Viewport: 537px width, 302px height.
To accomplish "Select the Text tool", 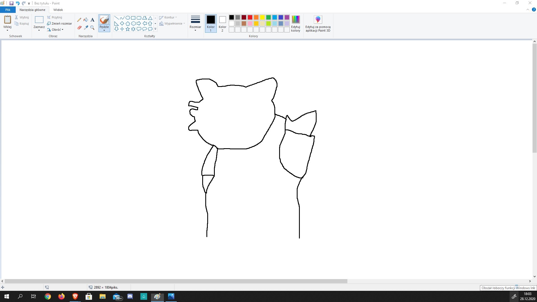I will pyautogui.click(x=93, y=20).
